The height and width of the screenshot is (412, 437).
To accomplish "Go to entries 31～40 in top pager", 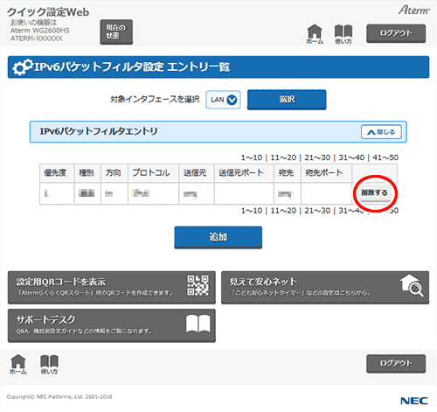I will pos(351,157).
